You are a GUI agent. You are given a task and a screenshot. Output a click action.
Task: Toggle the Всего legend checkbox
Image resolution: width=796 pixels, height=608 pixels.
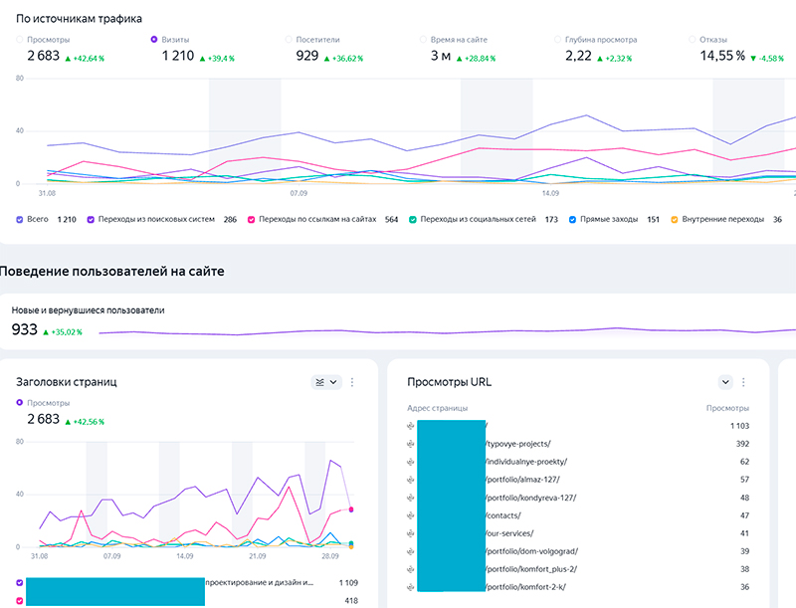20,220
